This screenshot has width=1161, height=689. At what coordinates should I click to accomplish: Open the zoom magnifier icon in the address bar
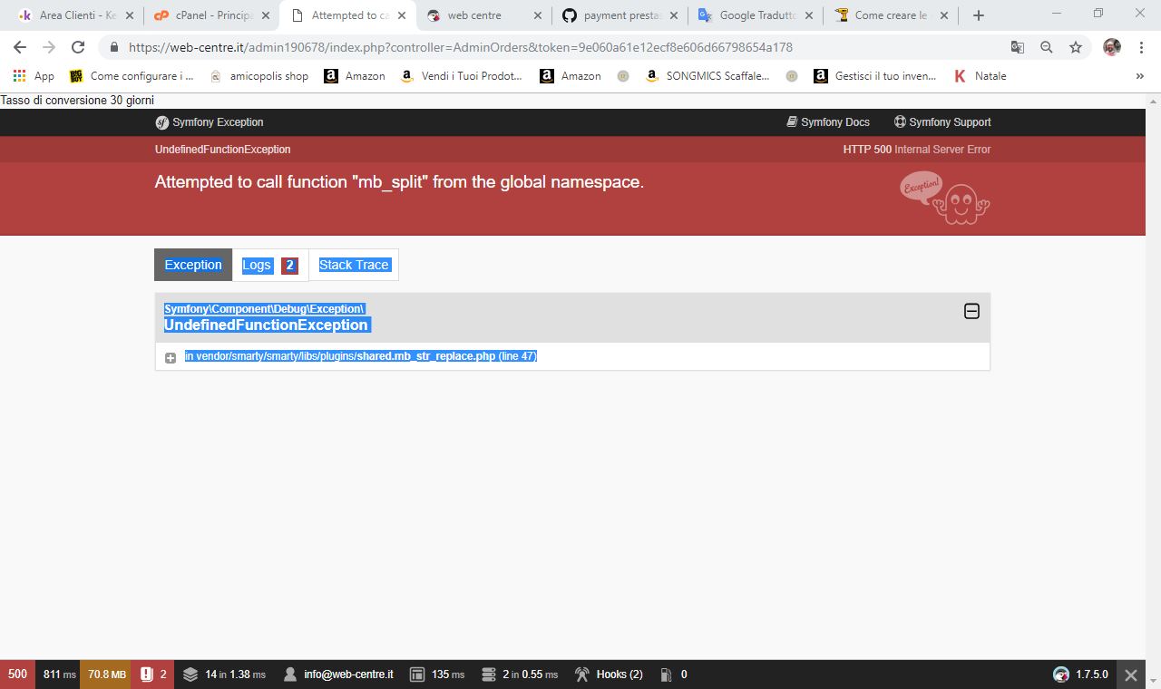click(x=1047, y=47)
